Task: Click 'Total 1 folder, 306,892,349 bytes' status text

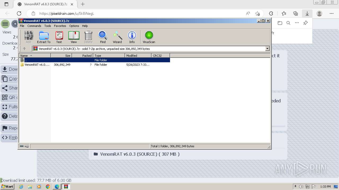Action: click(173, 146)
